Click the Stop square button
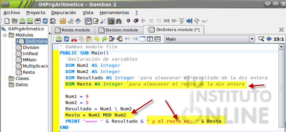The height and width of the screenshot is (132, 286). pos(159,21)
